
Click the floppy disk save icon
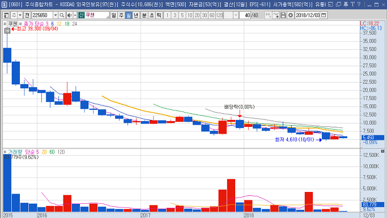(x=283, y=15)
